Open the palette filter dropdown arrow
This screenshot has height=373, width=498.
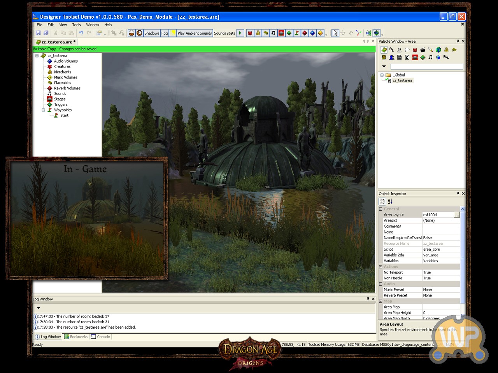384,66
